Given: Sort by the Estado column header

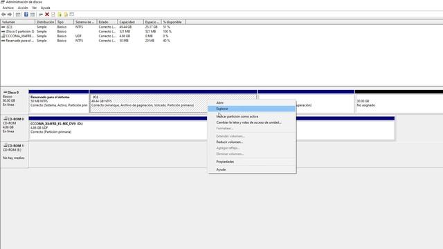Looking at the screenshot, I should [107, 22].
